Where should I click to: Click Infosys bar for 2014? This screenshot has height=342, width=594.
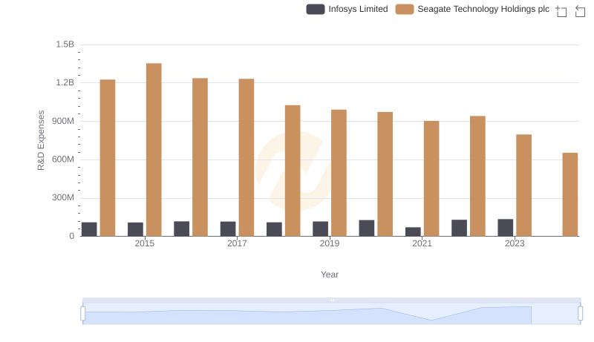[x=89, y=229]
